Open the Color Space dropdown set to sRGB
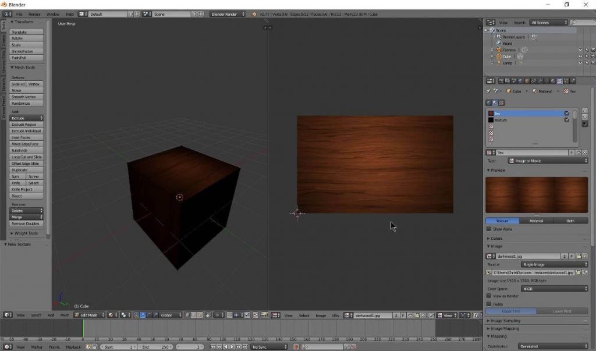 [553, 288]
